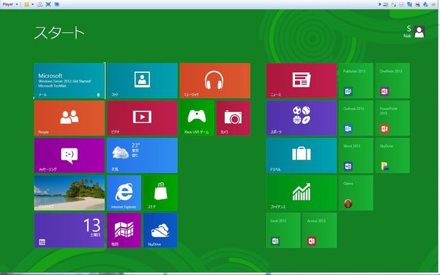Open the Travel tile with suitcase
Viewport: 440px width, 275px height.
301,155
